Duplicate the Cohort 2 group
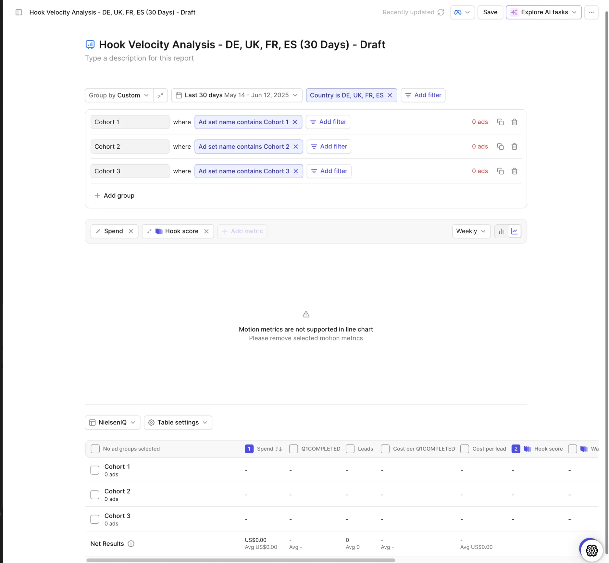 [x=500, y=147]
